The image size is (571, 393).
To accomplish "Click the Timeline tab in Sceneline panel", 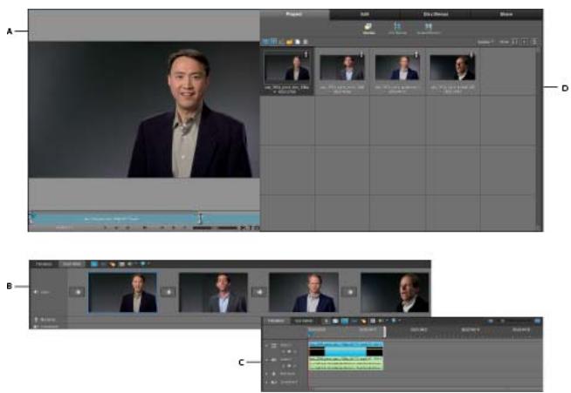I will (x=44, y=264).
